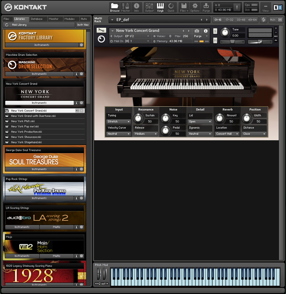This screenshot has width=286, height=294.
Task: Open the Dynamic Neutral dropdown
Action: (x=200, y=134)
